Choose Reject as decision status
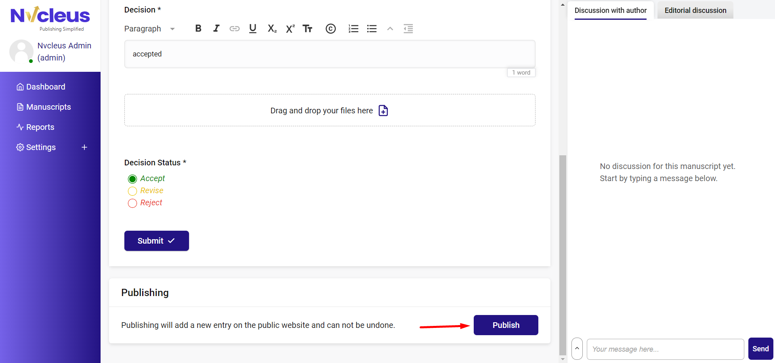Image resolution: width=775 pixels, height=363 pixels. click(132, 203)
